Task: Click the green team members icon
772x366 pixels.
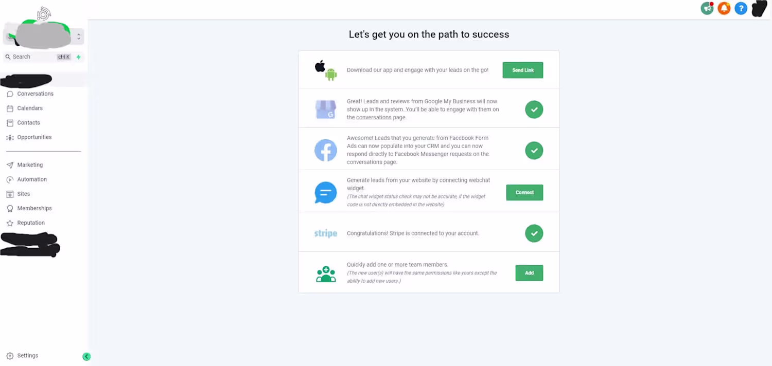Action: pyautogui.click(x=326, y=274)
